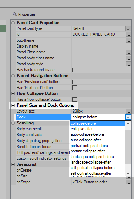Choose landscape-collapse-before dock option
This screenshot has height=199, width=134.
click(98, 157)
